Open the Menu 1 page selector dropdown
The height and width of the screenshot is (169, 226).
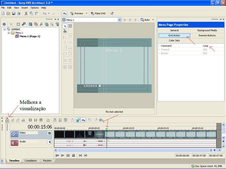120,20
